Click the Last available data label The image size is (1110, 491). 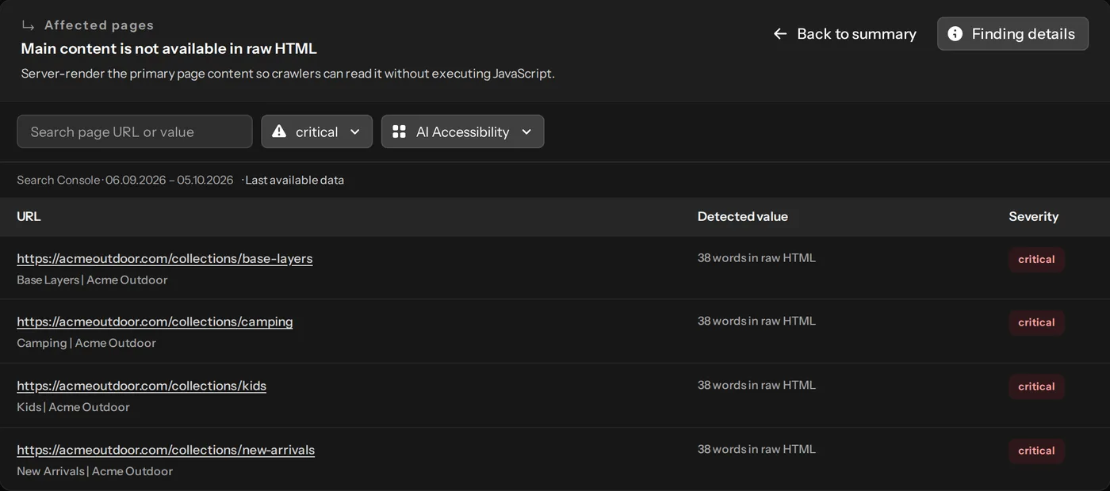point(294,180)
